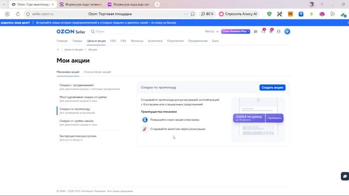Open the Банк menu item

point(215,41)
